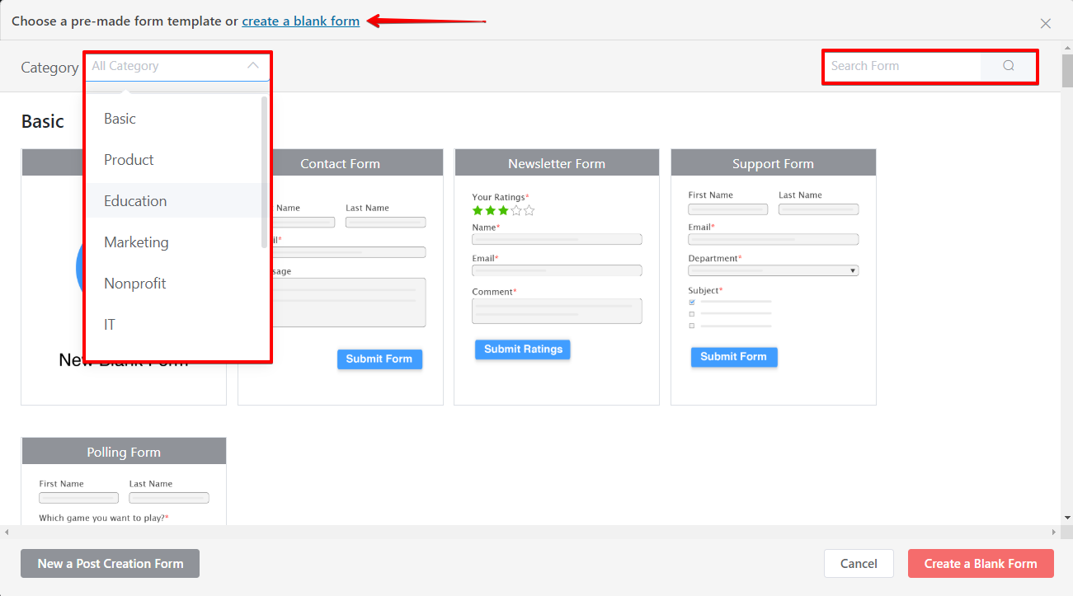Image resolution: width=1073 pixels, height=596 pixels.
Task: Click the Create a Blank Form button
Action: click(980, 563)
